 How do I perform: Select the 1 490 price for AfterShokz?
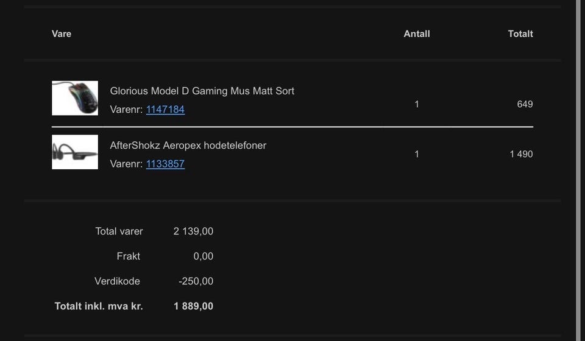tap(521, 154)
